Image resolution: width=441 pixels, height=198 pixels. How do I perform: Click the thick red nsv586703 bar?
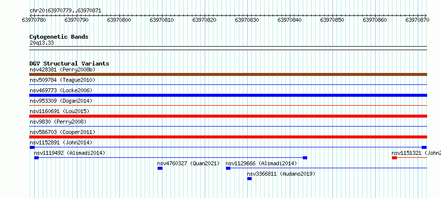click(x=228, y=137)
